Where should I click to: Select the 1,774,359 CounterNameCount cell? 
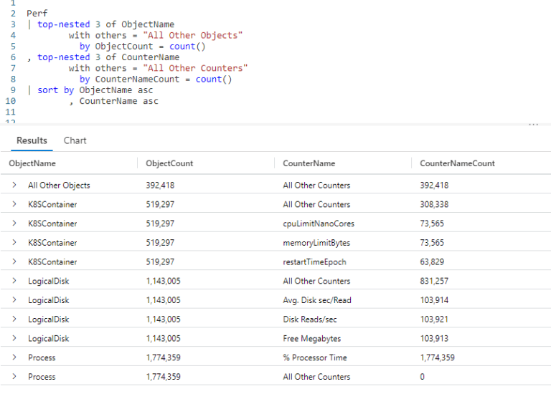click(437, 357)
